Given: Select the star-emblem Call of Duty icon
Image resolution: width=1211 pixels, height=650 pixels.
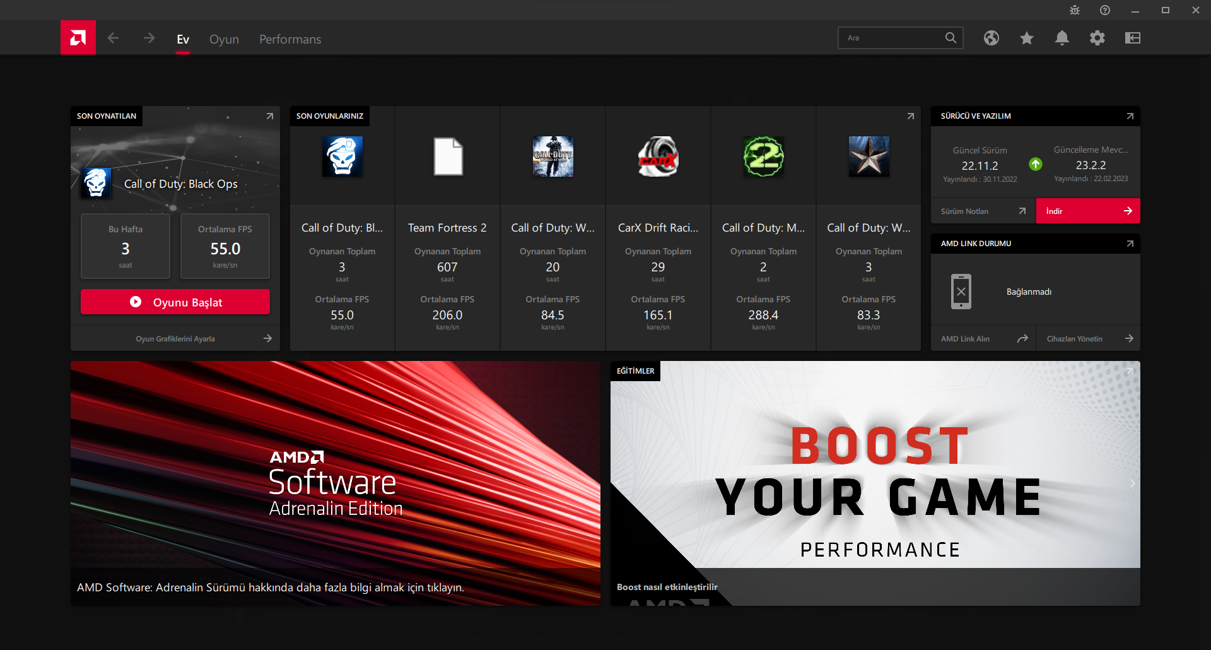Looking at the screenshot, I should coord(869,157).
